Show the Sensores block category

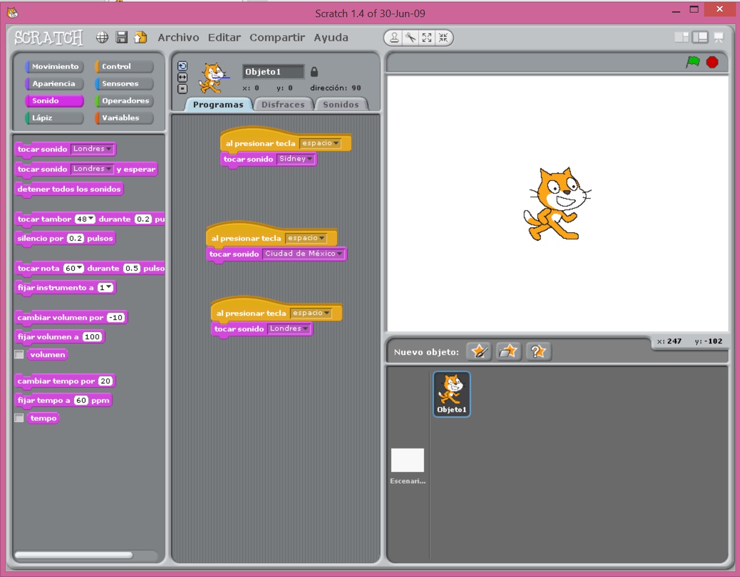click(x=124, y=84)
